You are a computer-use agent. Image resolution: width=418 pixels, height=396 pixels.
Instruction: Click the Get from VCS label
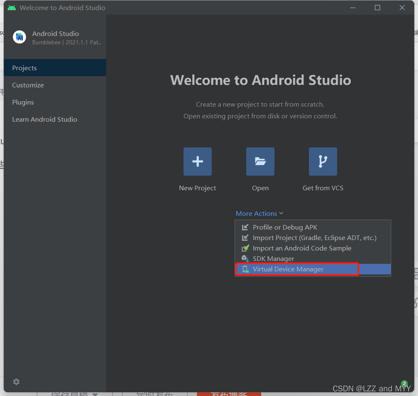click(323, 188)
